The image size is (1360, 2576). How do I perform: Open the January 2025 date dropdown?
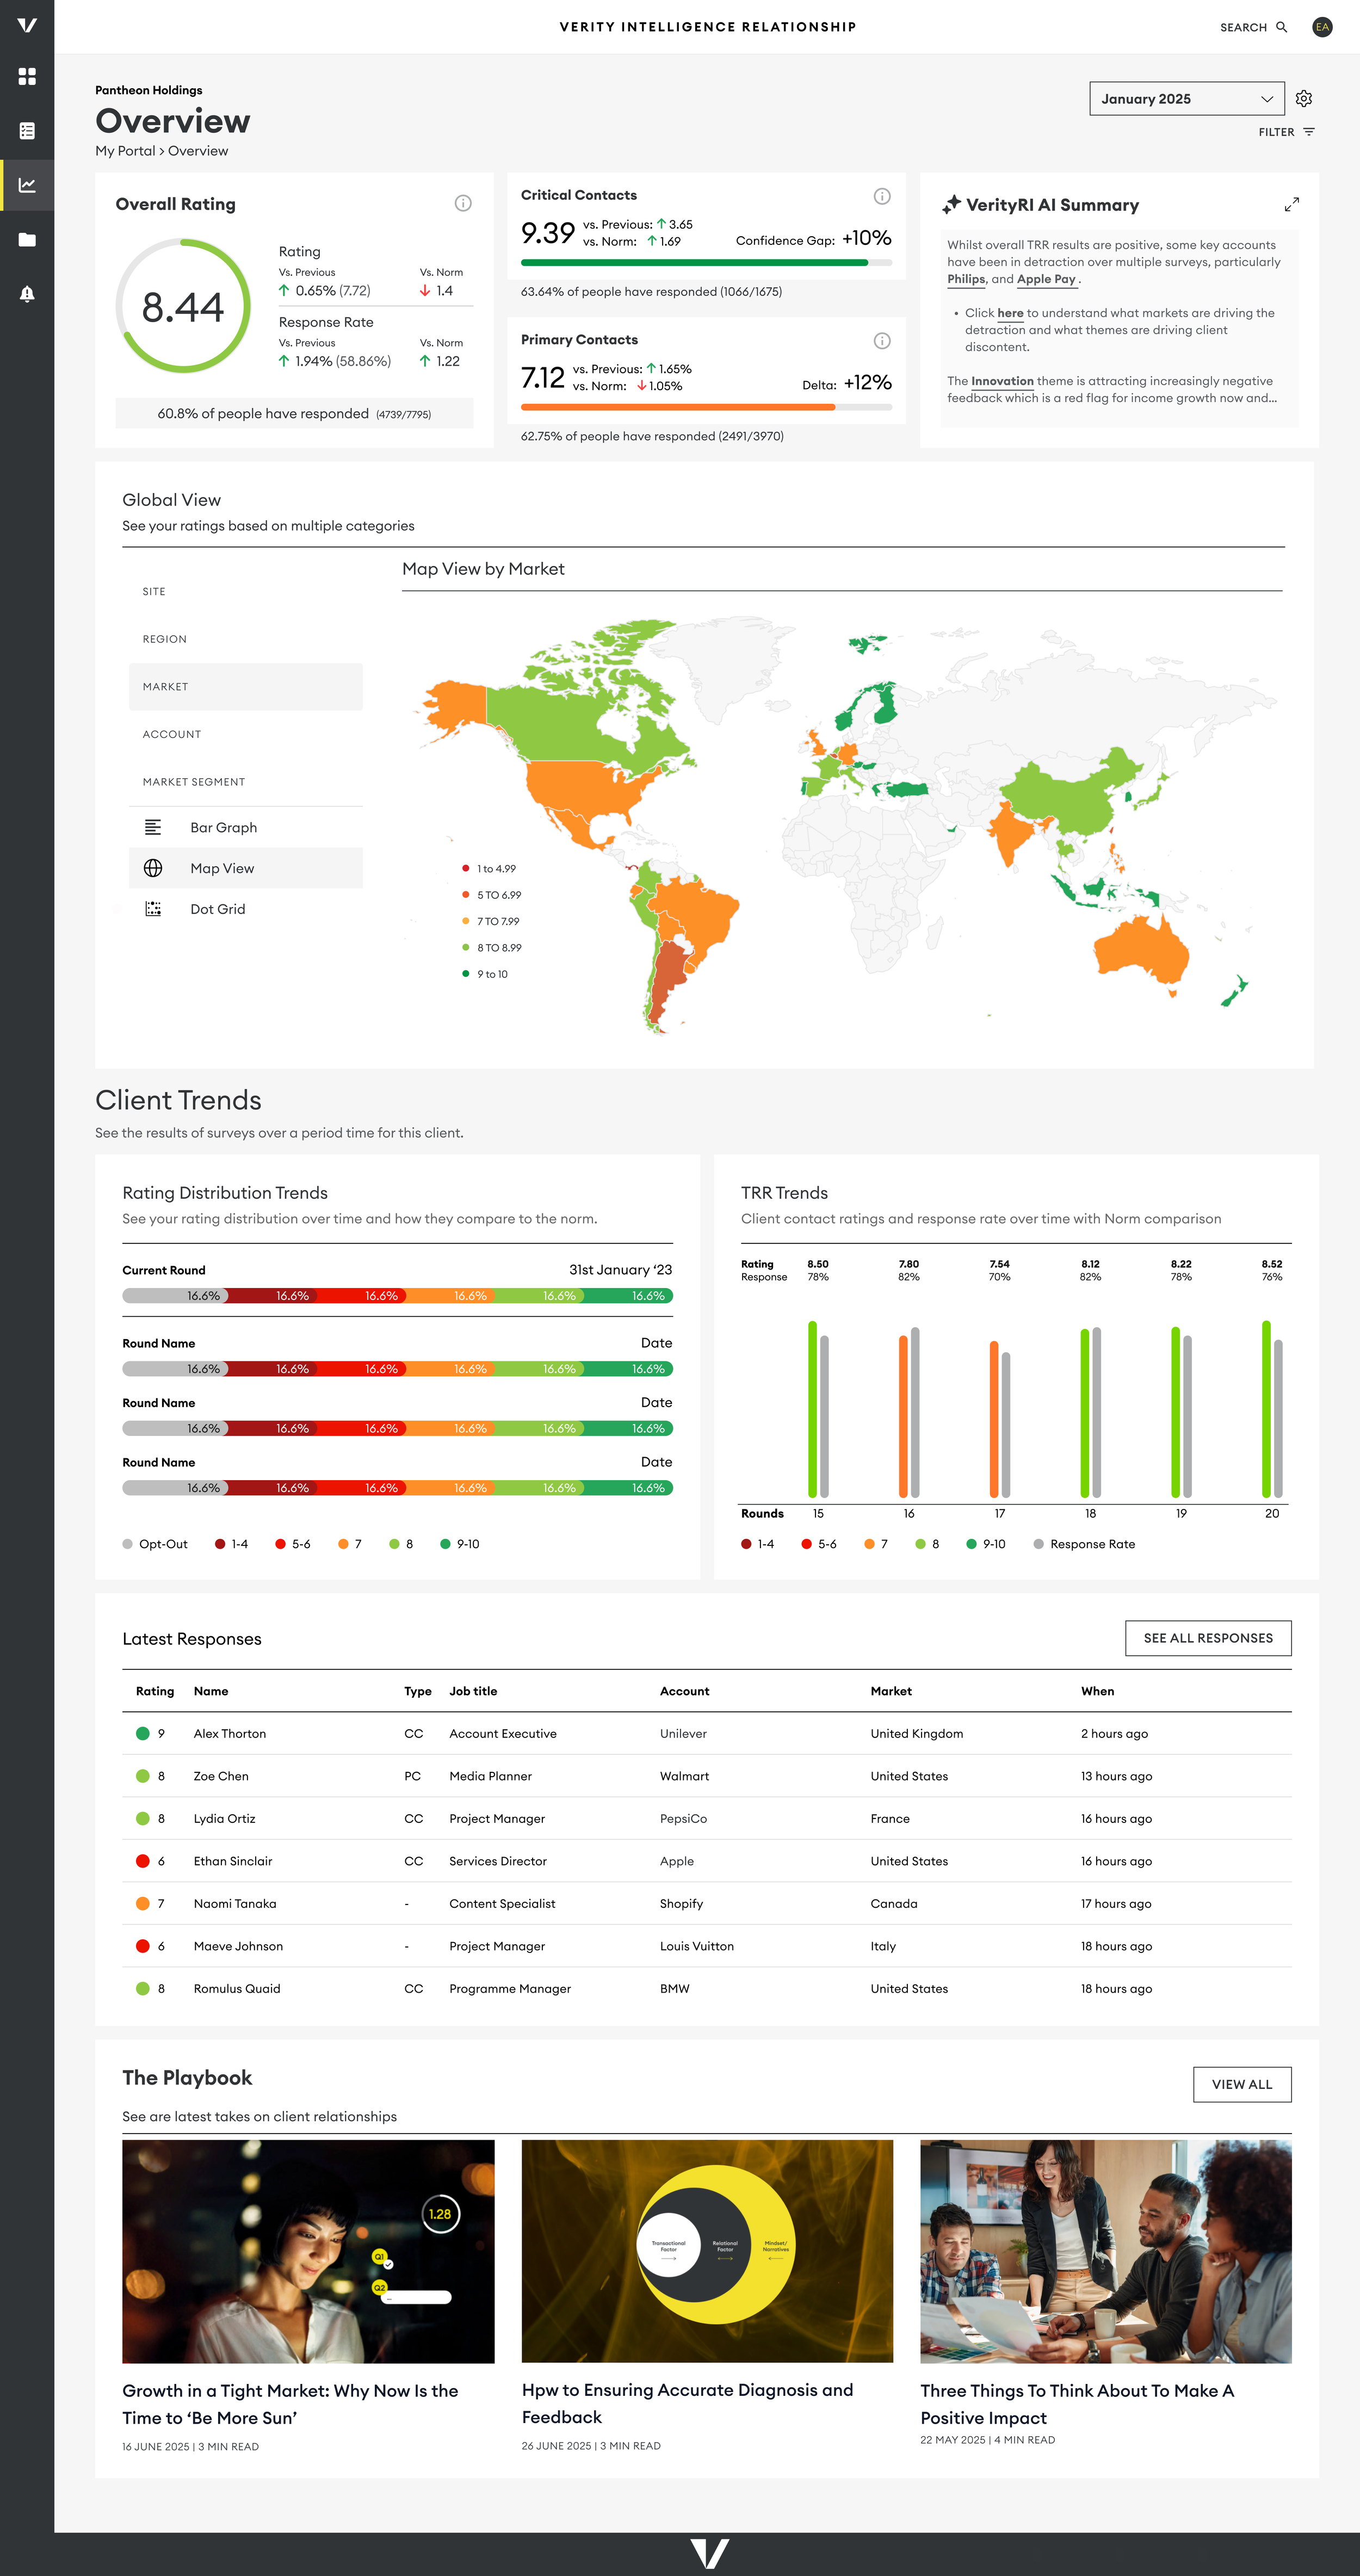click(1186, 99)
